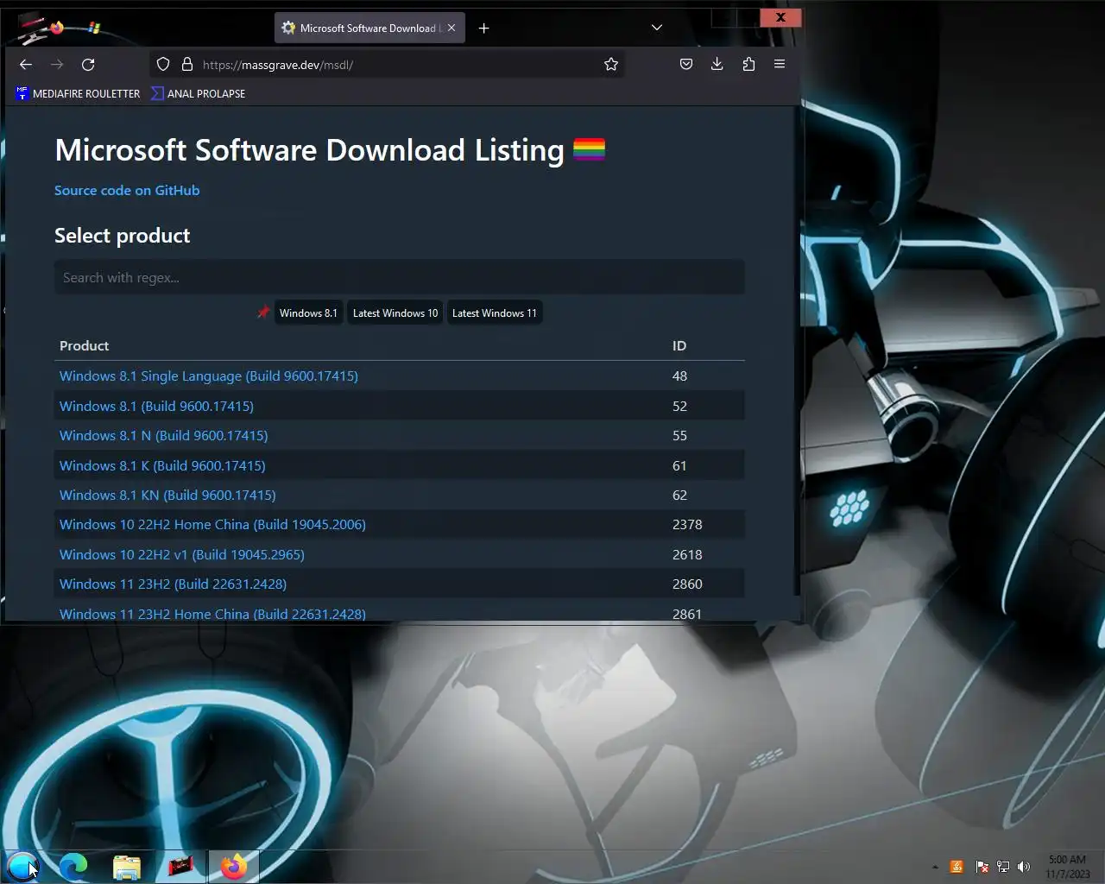The width and height of the screenshot is (1105, 884).
Task: Open Windows 10 22H2 v1 link
Action: (182, 555)
